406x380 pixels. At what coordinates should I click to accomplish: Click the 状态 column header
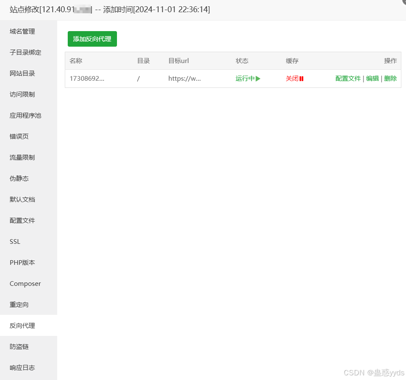[x=242, y=61]
